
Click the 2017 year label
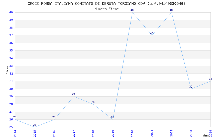[x=74, y=133]
